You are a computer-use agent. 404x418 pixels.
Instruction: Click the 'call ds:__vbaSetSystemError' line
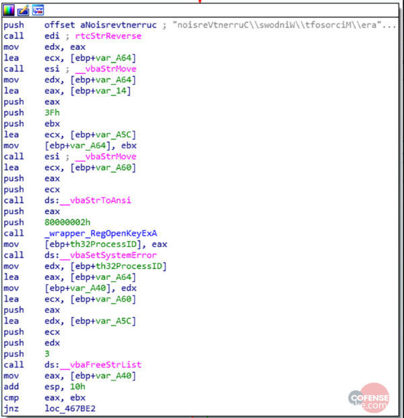(x=80, y=255)
